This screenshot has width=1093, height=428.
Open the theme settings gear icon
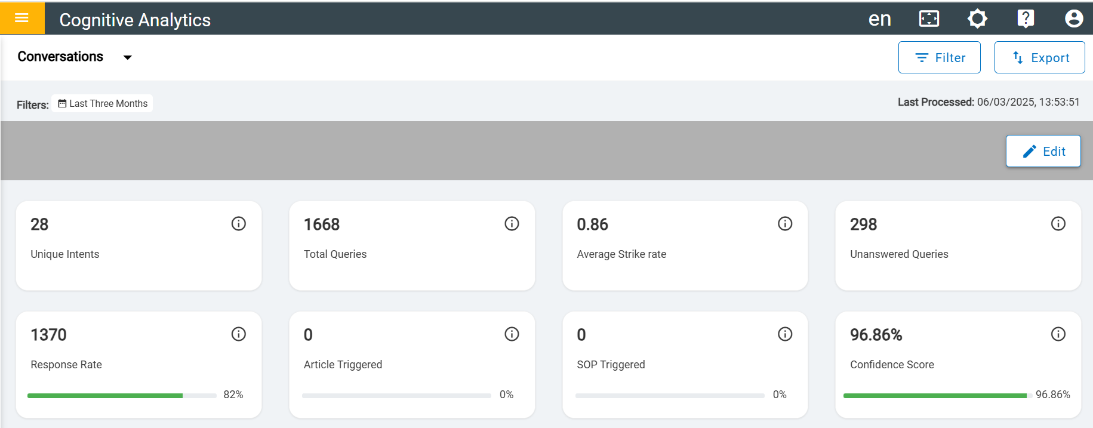(x=977, y=19)
